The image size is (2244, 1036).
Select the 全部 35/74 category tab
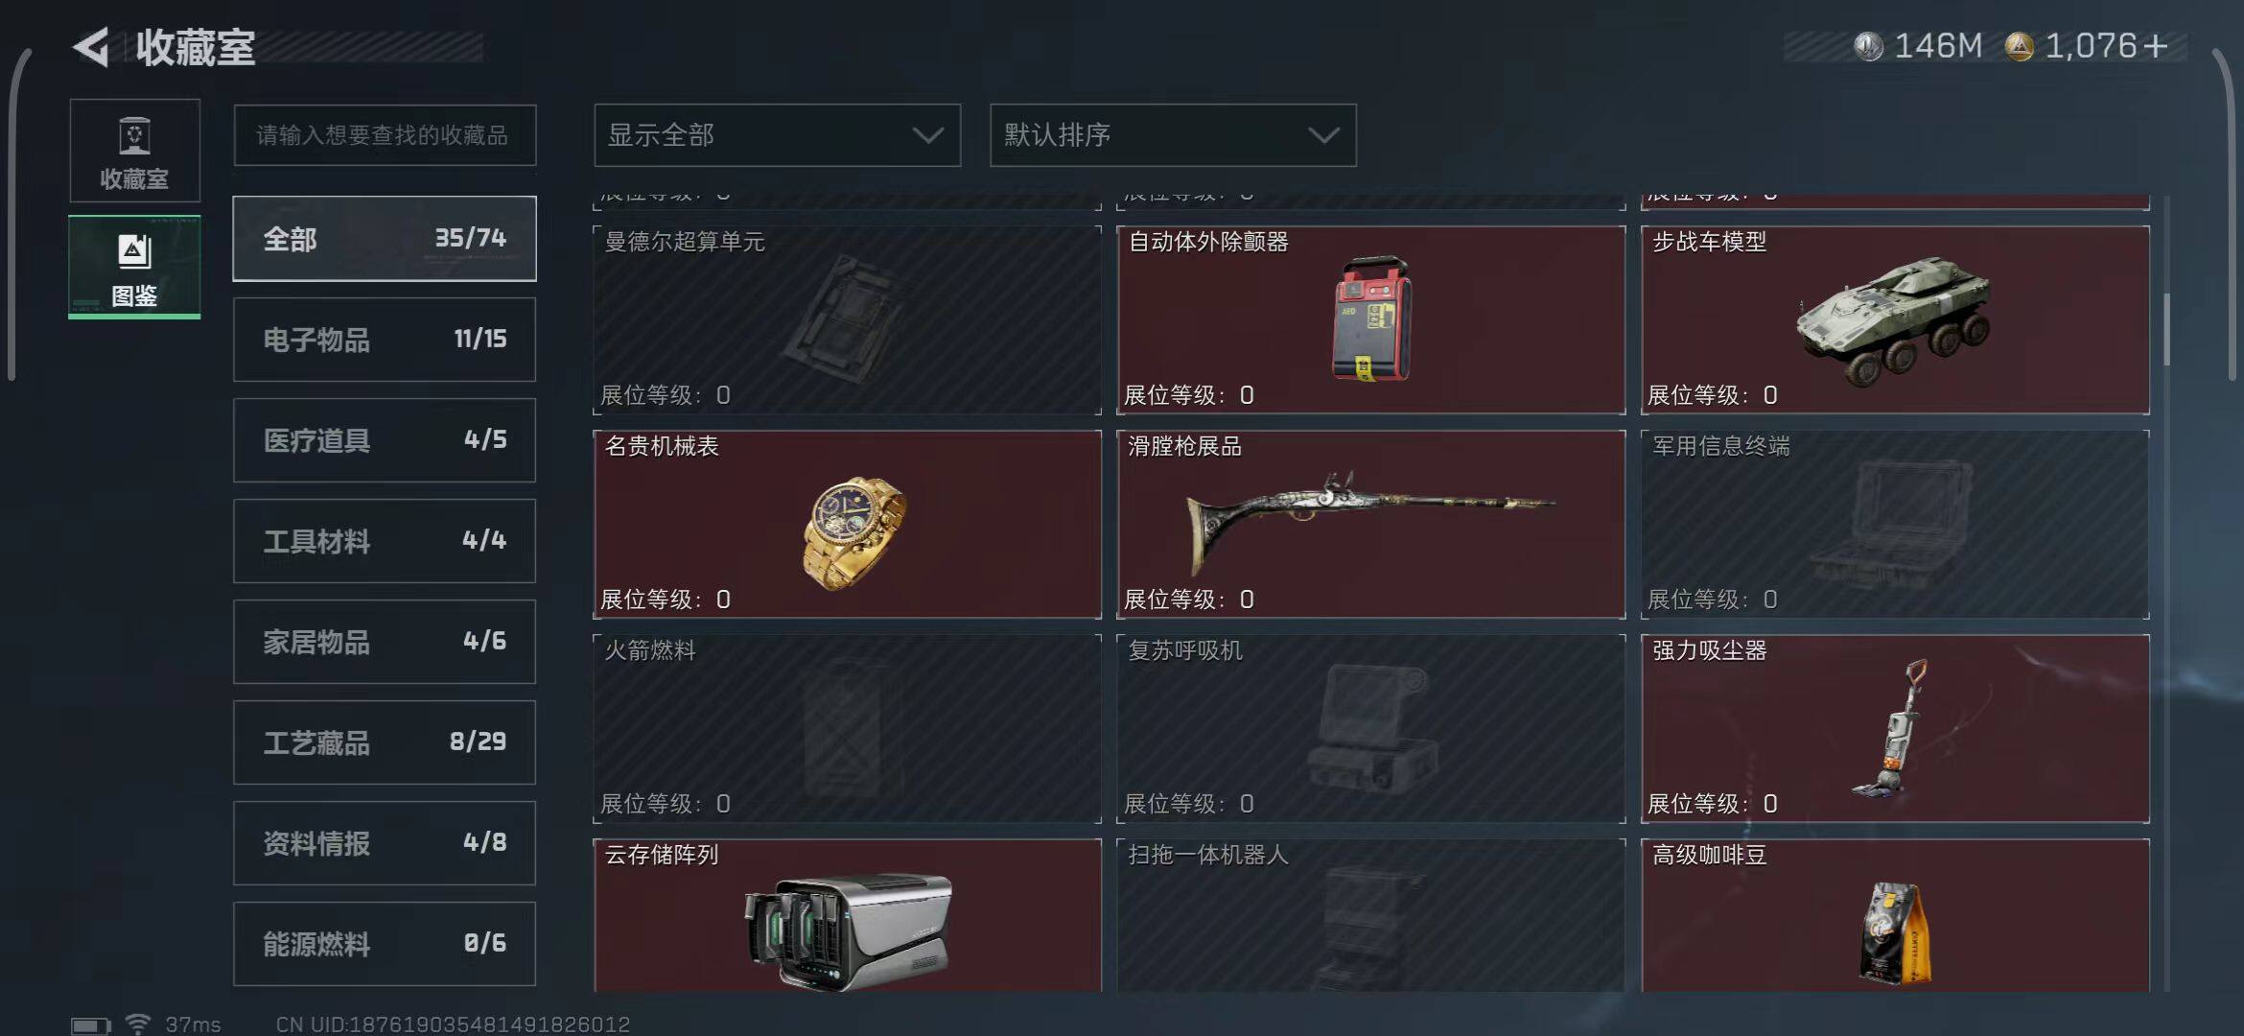click(x=385, y=239)
